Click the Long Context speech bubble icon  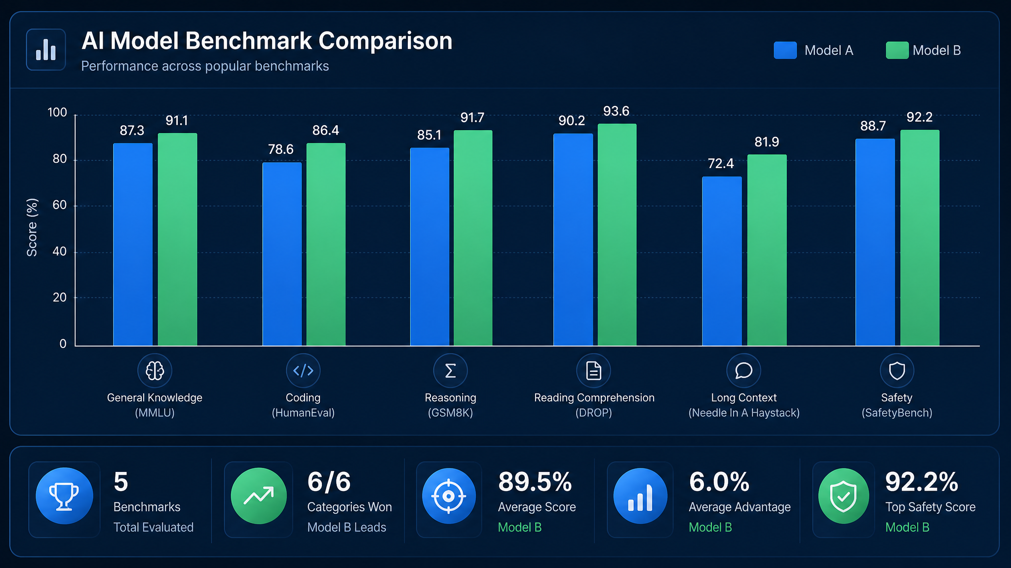743,370
